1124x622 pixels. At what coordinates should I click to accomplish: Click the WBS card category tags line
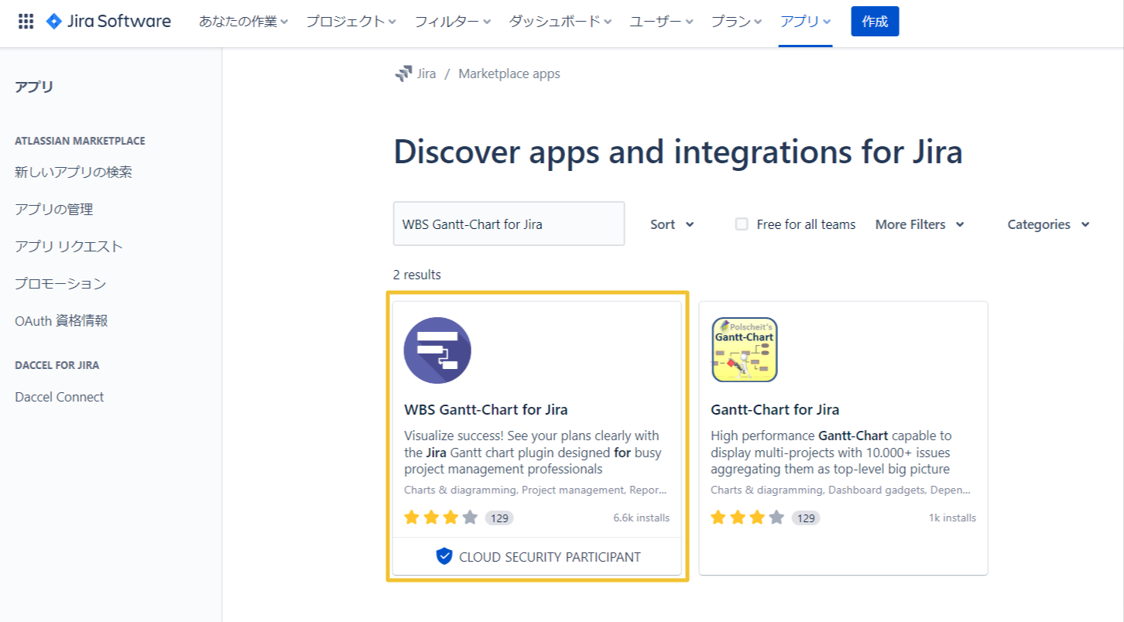pos(536,490)
